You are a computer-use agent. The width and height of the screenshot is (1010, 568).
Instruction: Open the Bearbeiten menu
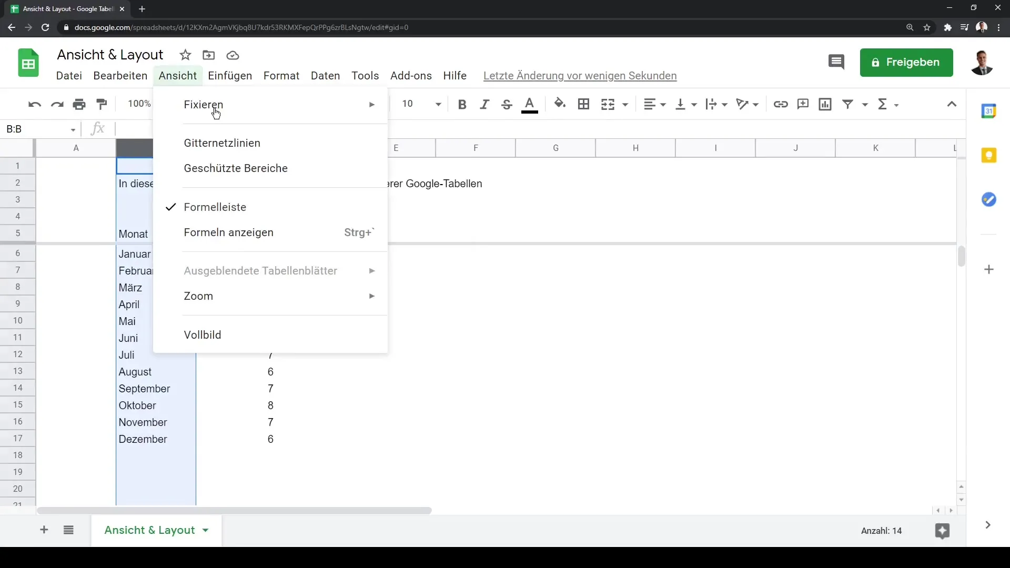click(120, 76)
